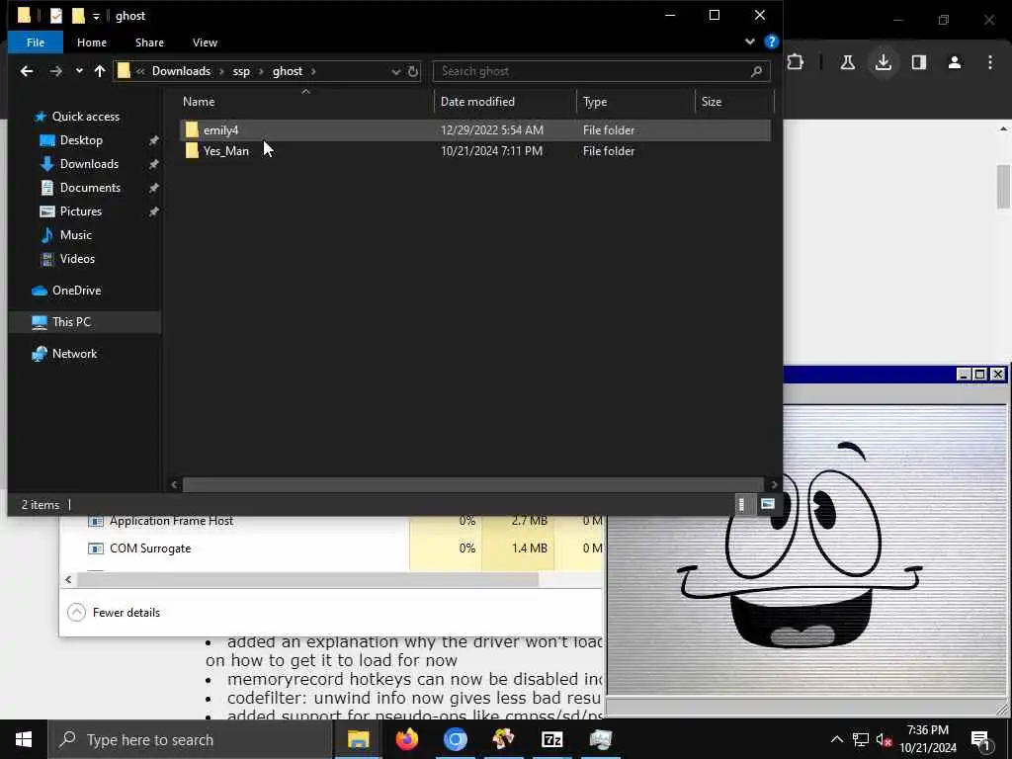1012x759 pixels.
Task: Open quick access toolbar customize dropdown
Action: pos(96,17)
